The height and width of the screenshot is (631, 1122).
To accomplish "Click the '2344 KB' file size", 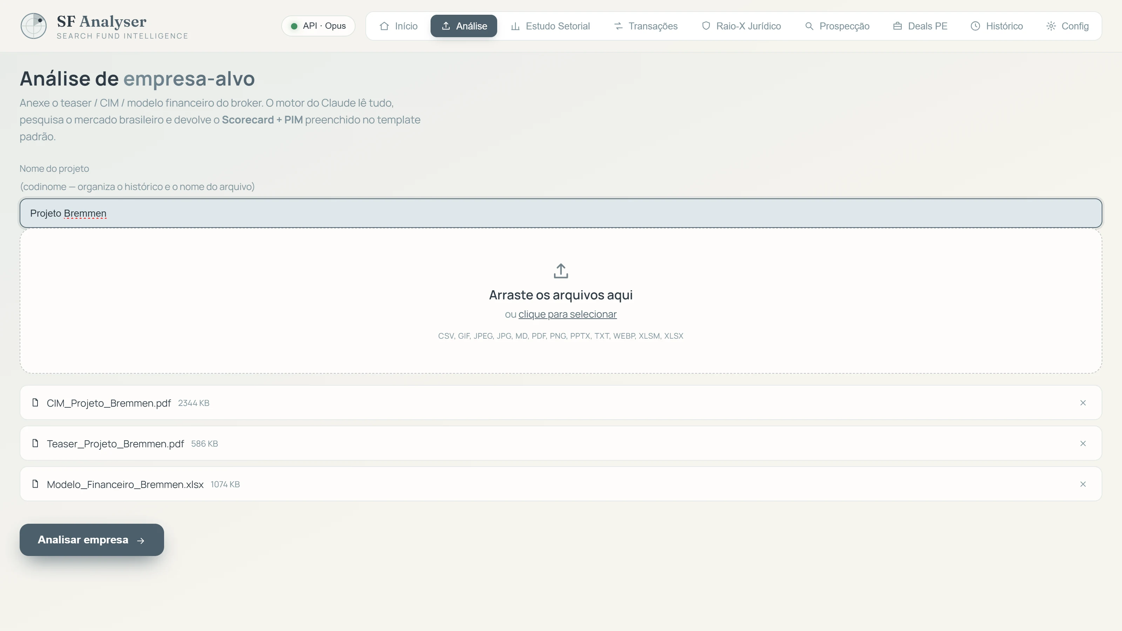I will [x=194, y=403].
